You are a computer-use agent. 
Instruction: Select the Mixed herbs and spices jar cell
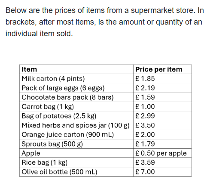(x=76, y=125)
